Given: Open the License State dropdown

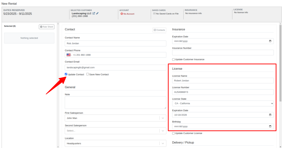Looking at the screenshot, I should pos(223,103).
